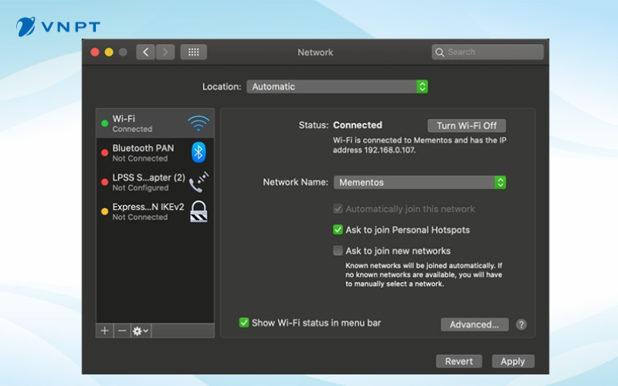Enable Ask to join new networks

pos(338,250)
